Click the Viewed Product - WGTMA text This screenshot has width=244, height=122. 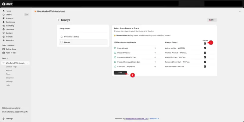176,53
